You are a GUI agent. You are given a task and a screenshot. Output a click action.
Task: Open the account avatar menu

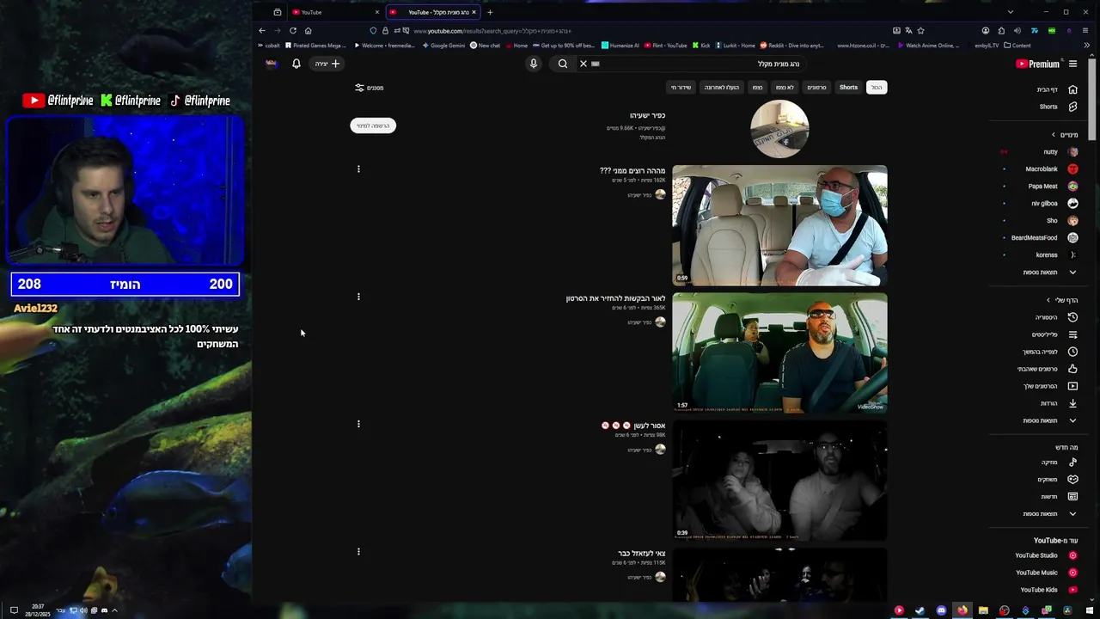(x=272, y=64)
